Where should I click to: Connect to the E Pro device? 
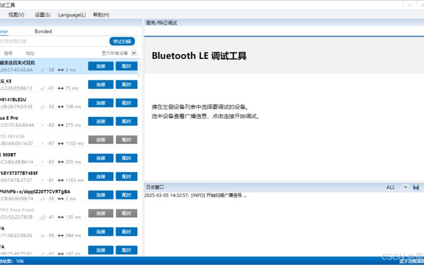101,121
